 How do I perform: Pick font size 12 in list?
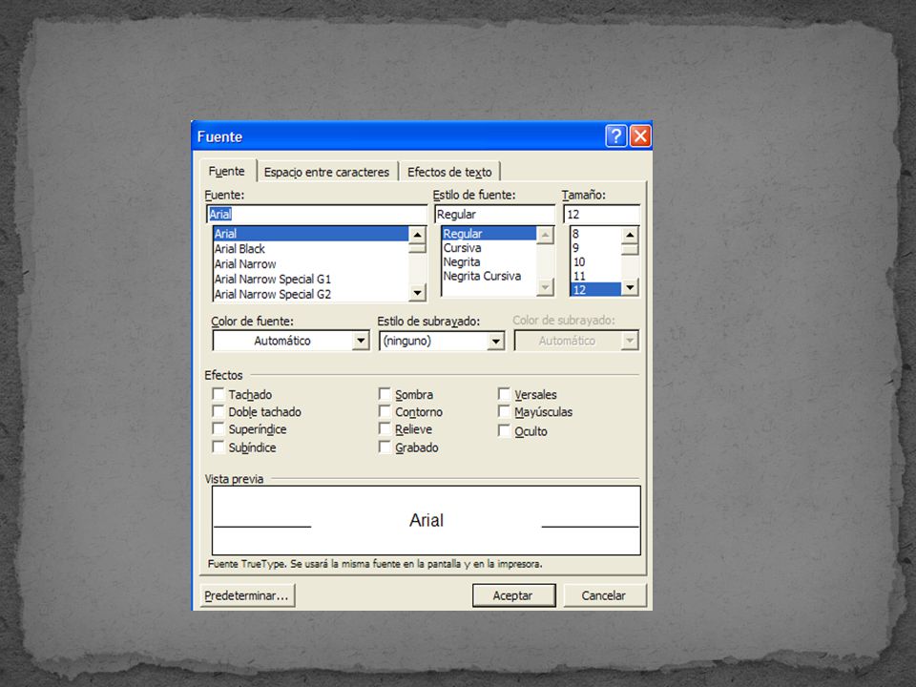coord(595,290)
